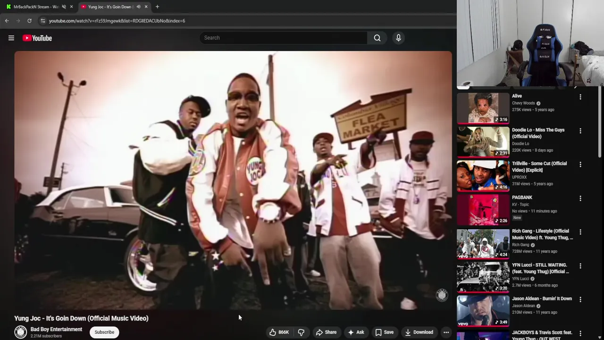Click the browser address bar URL

click(x=117, y=21)
